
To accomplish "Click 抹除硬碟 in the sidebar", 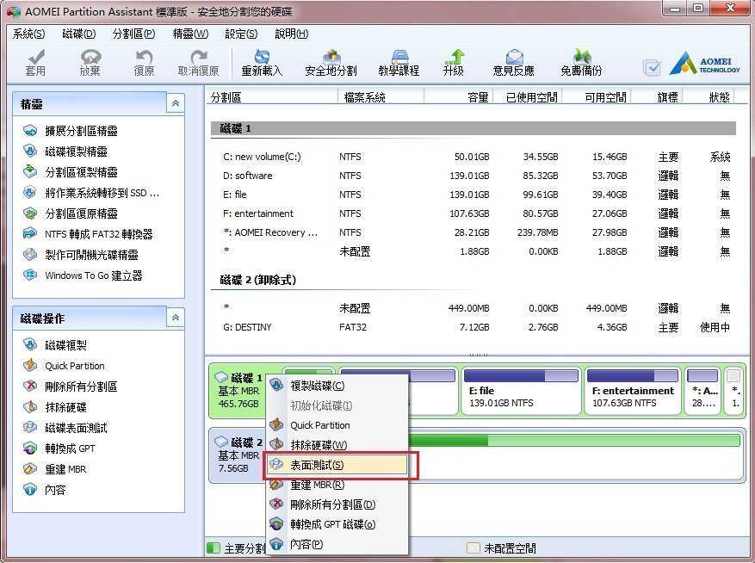I will pos(55,407).
